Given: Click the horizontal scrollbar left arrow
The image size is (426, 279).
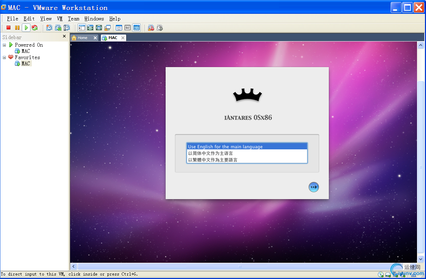Looking at the screenshot, I should click(73, 266).
